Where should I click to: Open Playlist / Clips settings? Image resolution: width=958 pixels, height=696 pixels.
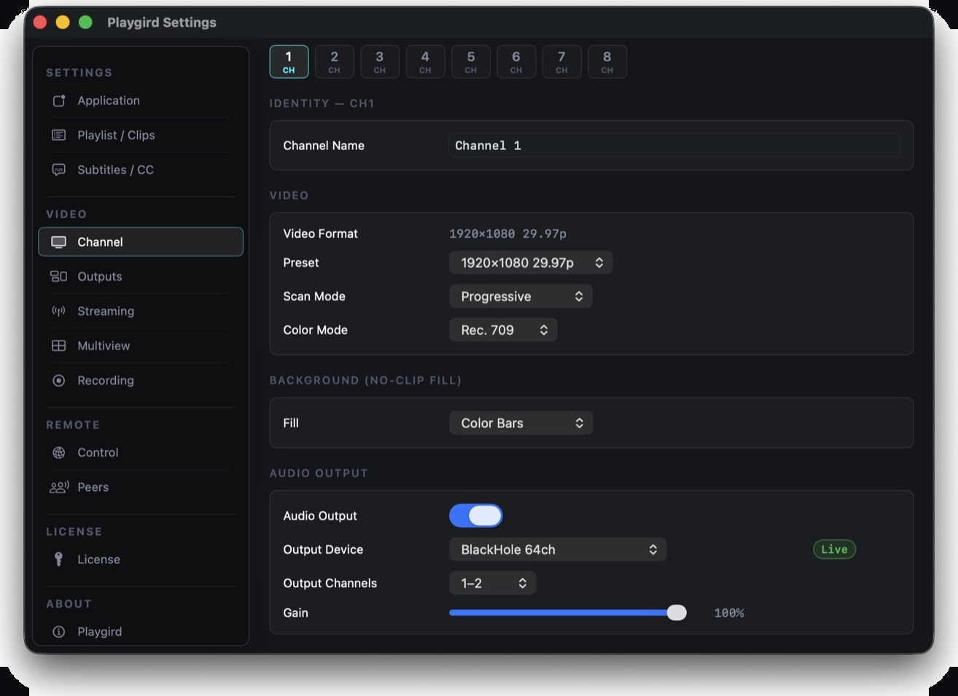click(x=141, y=135)
